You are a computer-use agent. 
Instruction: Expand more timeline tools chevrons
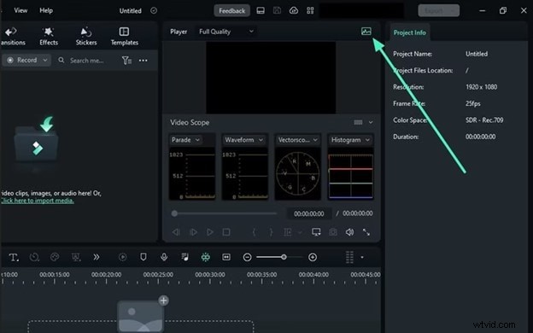click(97, 257)
